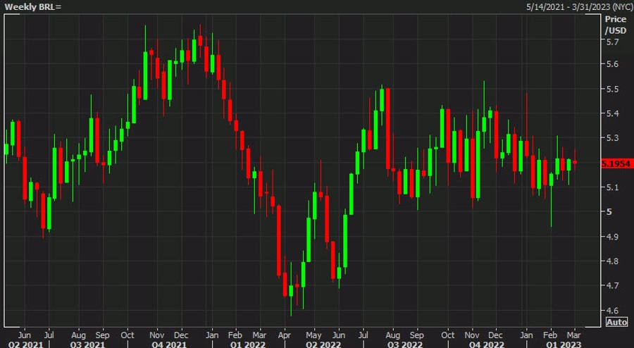Click the last red candlestick at 5.1954
634x348 pixels.
click(575, 162)
